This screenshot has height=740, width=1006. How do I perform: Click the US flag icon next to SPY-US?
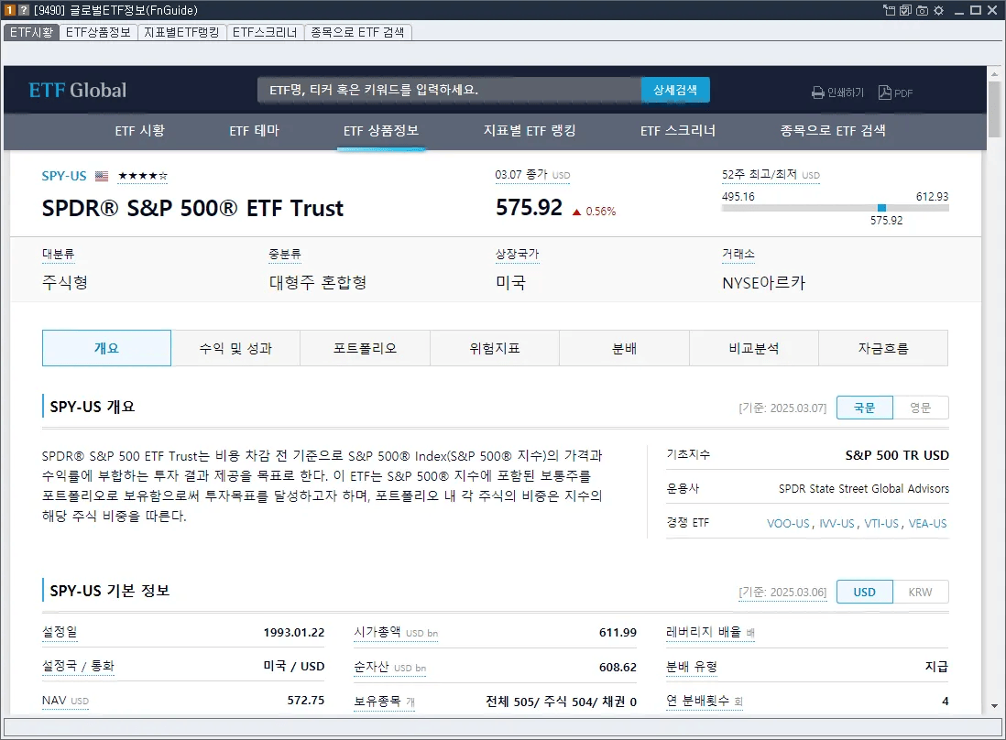coord(102,176)
